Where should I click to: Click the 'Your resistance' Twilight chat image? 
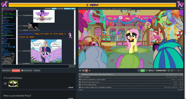[x=44, y=16]
